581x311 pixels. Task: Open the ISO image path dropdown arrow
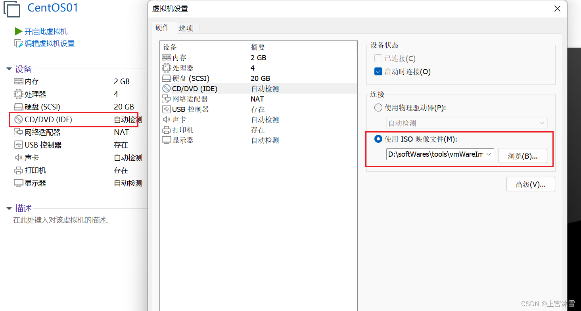(489, 154)
